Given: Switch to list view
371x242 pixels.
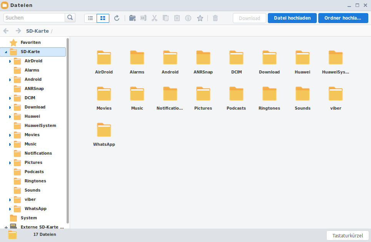Looking at the screenshot, I should click(x=90, y=18).
